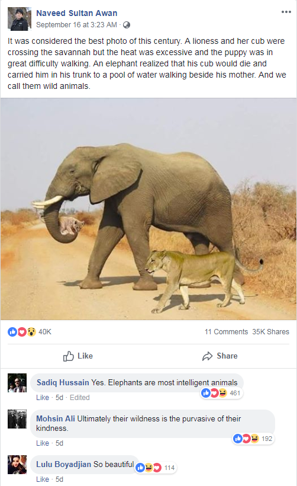Open Naveed Sultan Awan's profile name link
297x486 pixels.
click(77, 13)
